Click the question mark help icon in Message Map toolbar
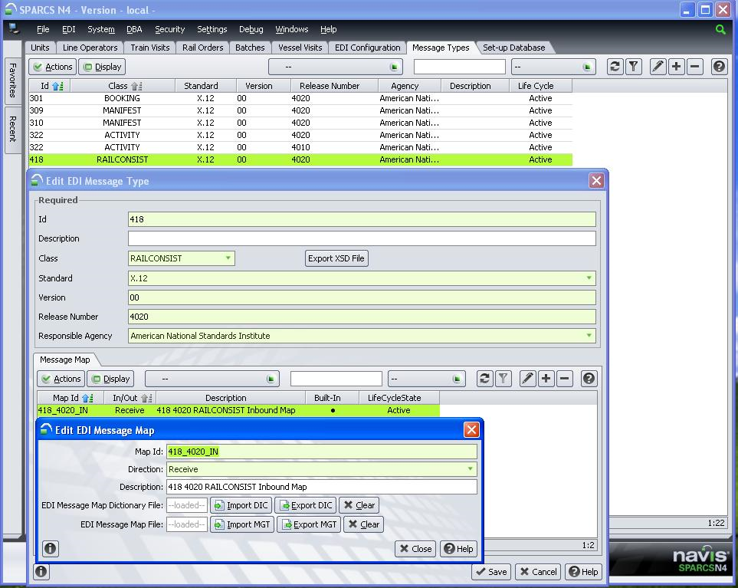This screenshot has height=588, width=738. pyautogui.click(x=589, y=379)
